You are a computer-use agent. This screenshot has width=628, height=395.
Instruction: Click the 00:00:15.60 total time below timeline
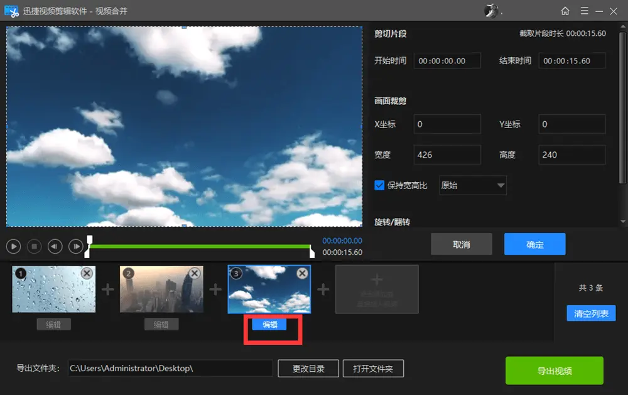point(342,252)
